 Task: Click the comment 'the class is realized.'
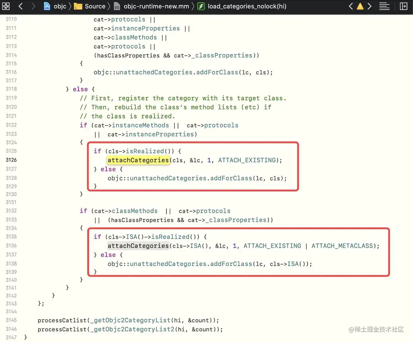[128, 116]
